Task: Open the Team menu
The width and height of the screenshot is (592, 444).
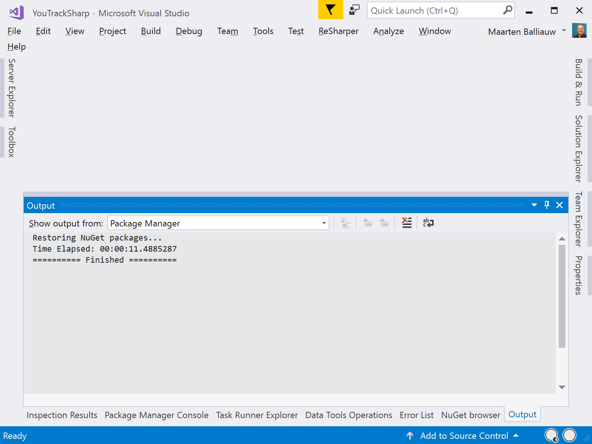Action: (228, 31)
